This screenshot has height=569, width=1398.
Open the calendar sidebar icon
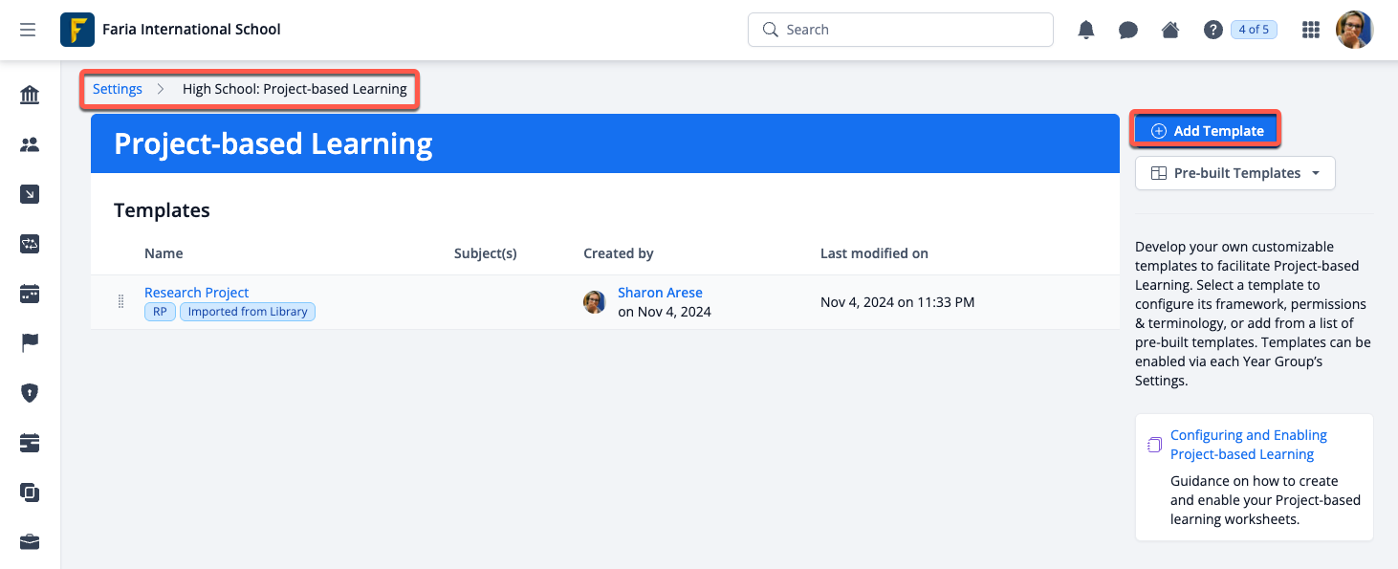(30, 294)
